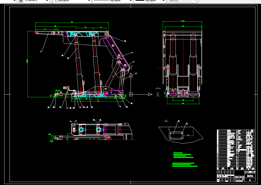Select the 材料 header in the parts list
The image size is (261, 185).
click(242, 168)
